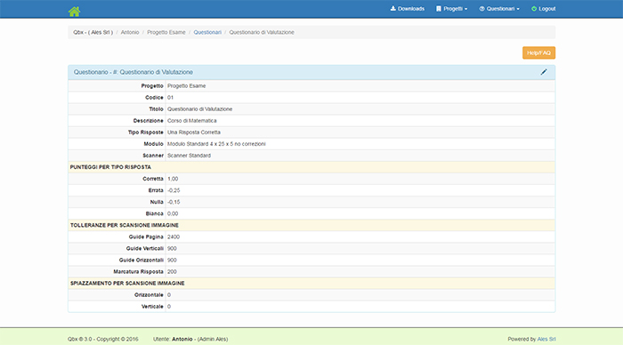The image size is (623, 345).
Task: Click the Qbx 3.0 copyright footer text
Action: point(103,339)
